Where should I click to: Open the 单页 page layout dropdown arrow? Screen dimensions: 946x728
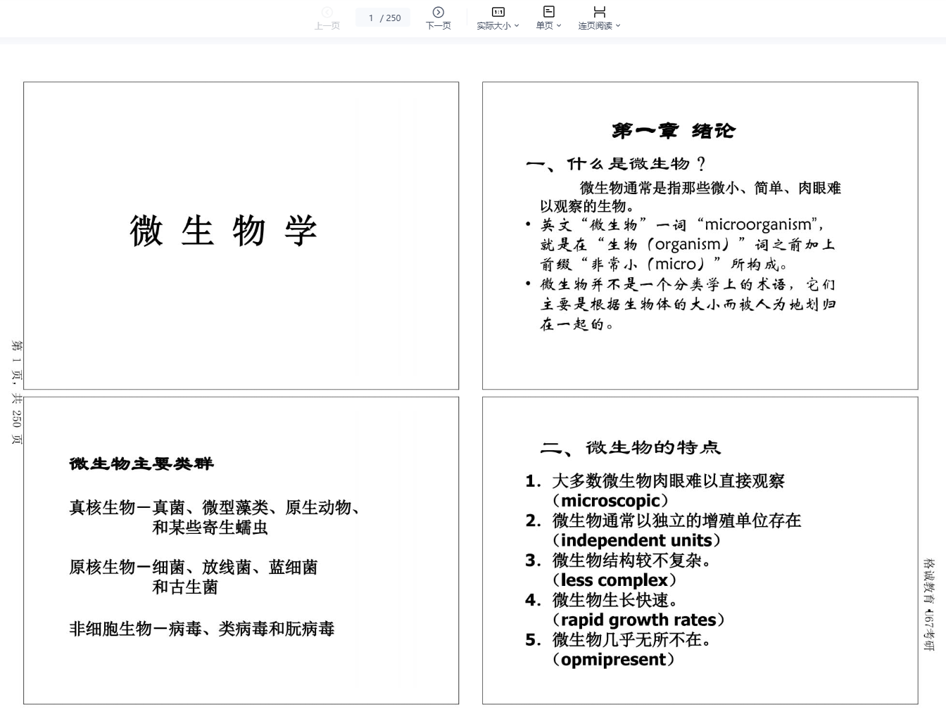tap(559, 26)
